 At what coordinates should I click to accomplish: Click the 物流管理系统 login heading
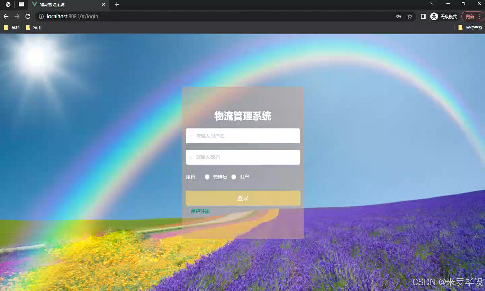(x=243, y=116)
